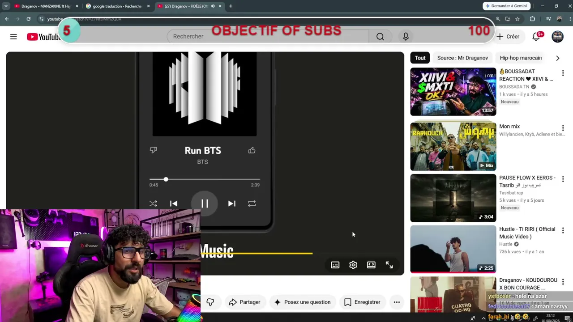Open the tab search dropdown chevron
Image resolution: width=573 pixels, height=322 pixels.
[6, 6]
